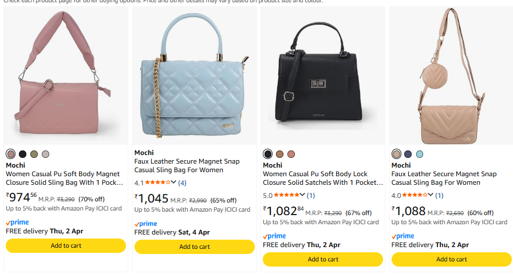Add the ₹974 pink sling bag to cart
513x274 pixels.
66,245
